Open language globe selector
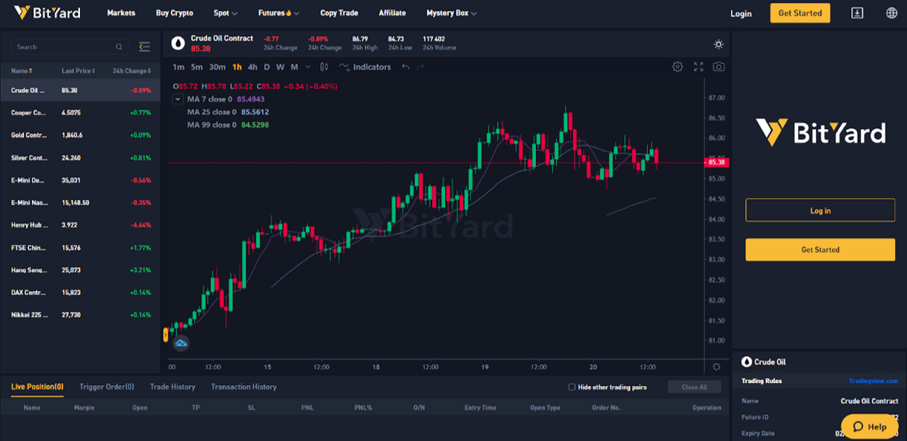 pyautogui.click(x=891, y=13)
